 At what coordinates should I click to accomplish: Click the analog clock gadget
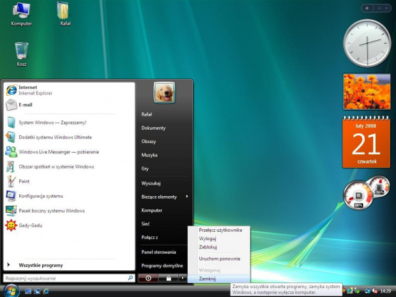click(x=367, y=43)
